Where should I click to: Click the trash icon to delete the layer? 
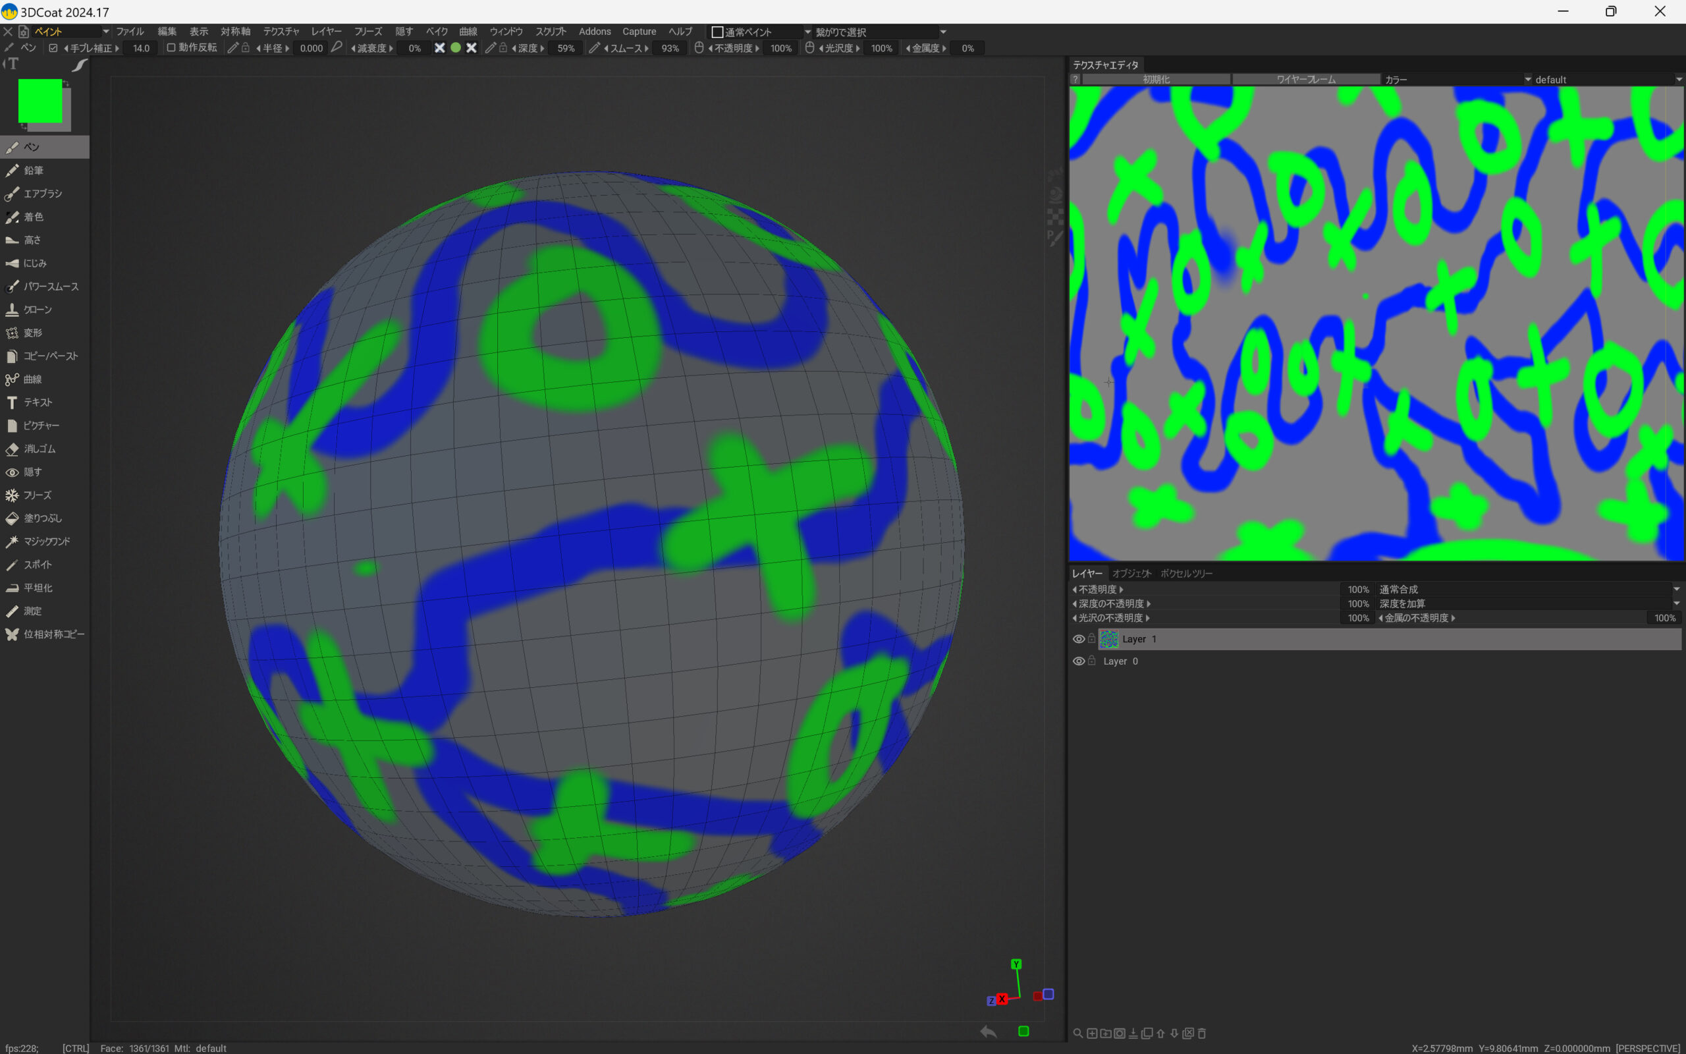click(x=1202, y=1033)
